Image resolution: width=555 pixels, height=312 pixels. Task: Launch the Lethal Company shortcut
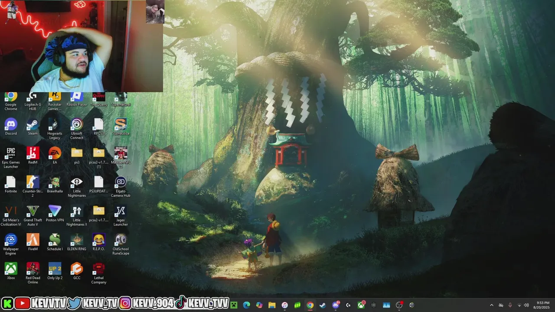[x=99, y=273]
